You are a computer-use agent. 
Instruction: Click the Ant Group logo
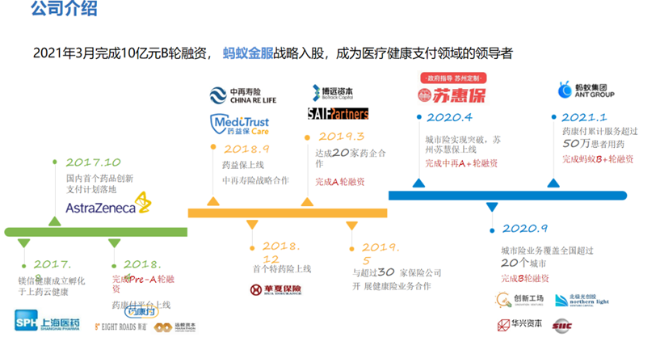coord(587,90)
